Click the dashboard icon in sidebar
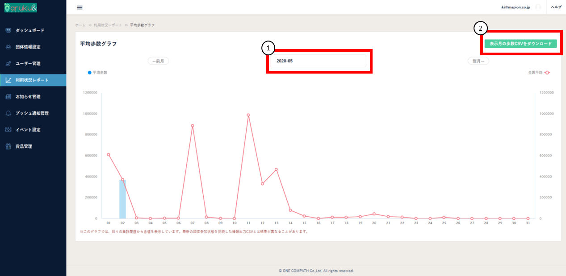The width and height of the screenshot is (566, 276). (8, 30)
